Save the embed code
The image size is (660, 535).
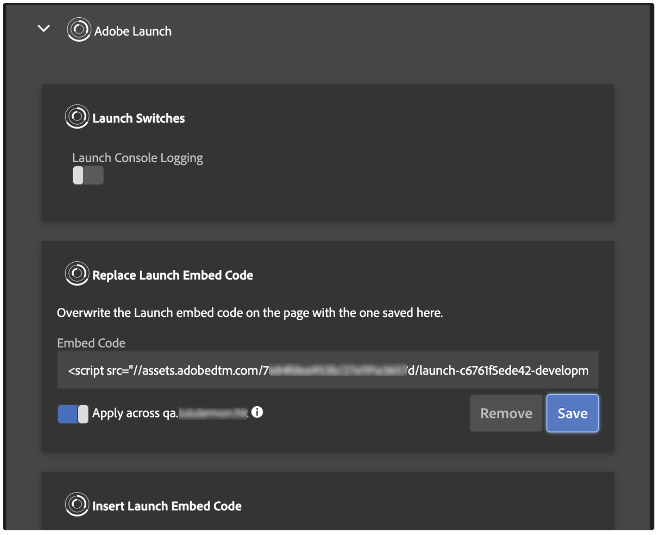[572, 414]
